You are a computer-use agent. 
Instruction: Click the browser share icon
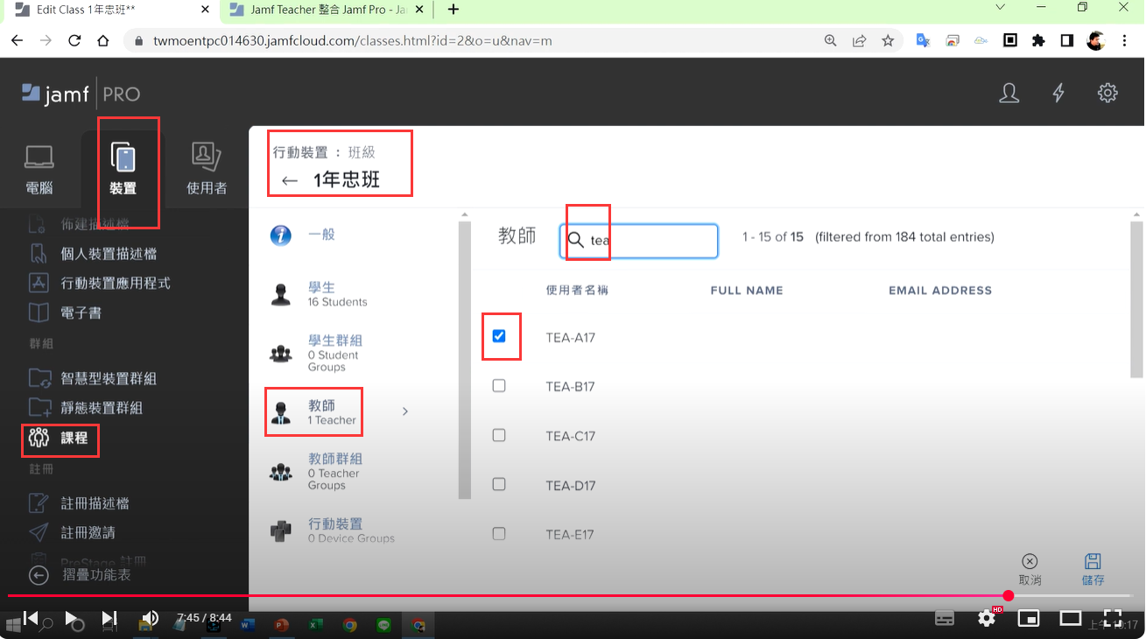tap(860, 40)
